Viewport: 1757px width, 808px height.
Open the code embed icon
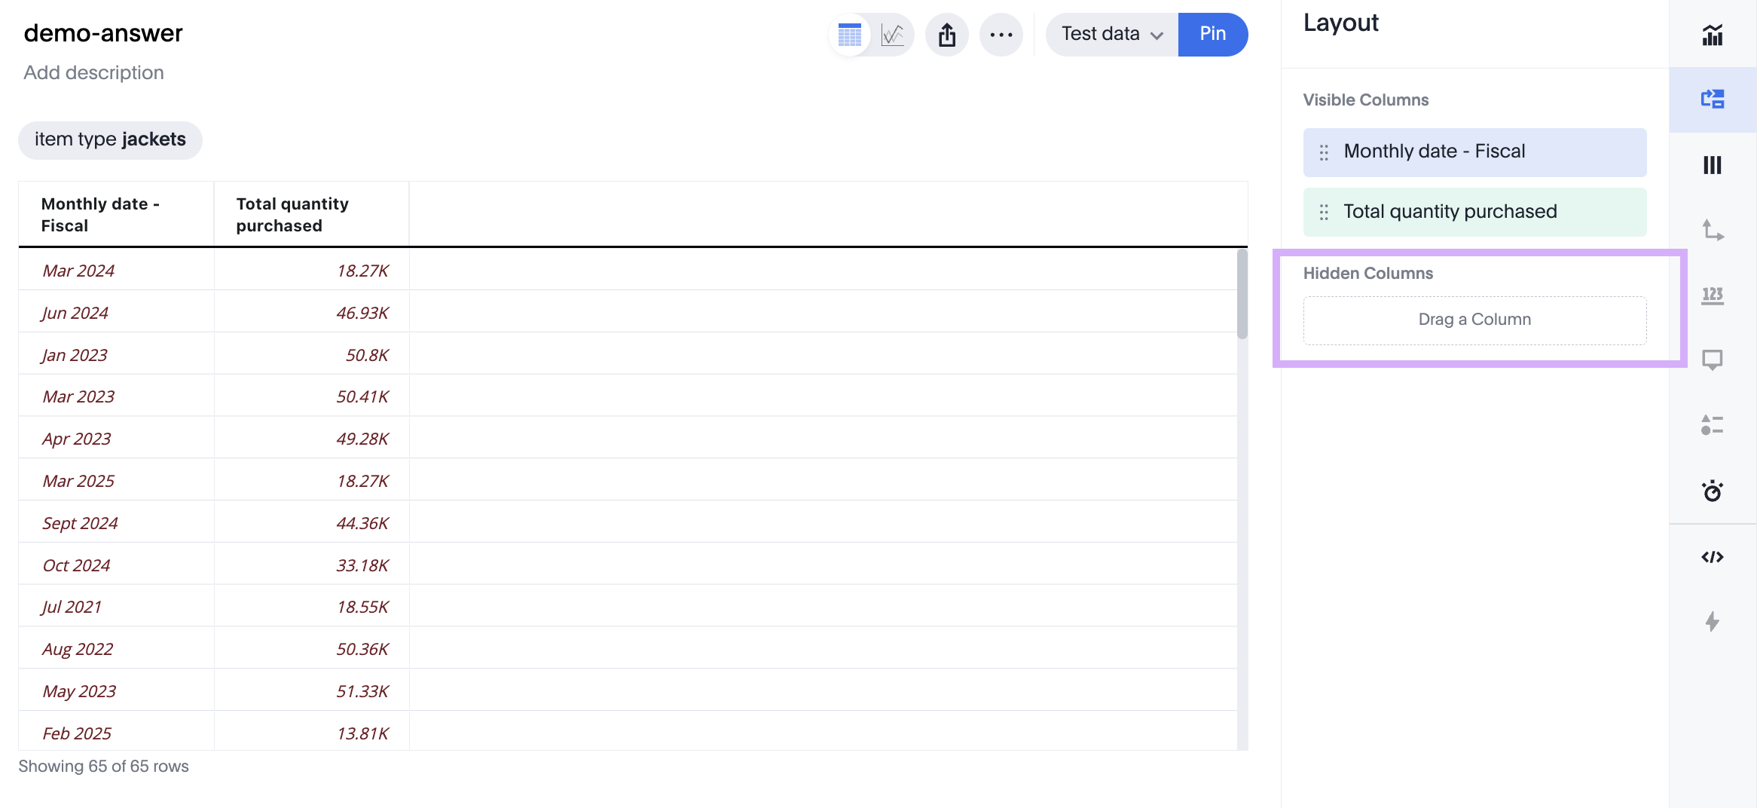point(1712,557)
